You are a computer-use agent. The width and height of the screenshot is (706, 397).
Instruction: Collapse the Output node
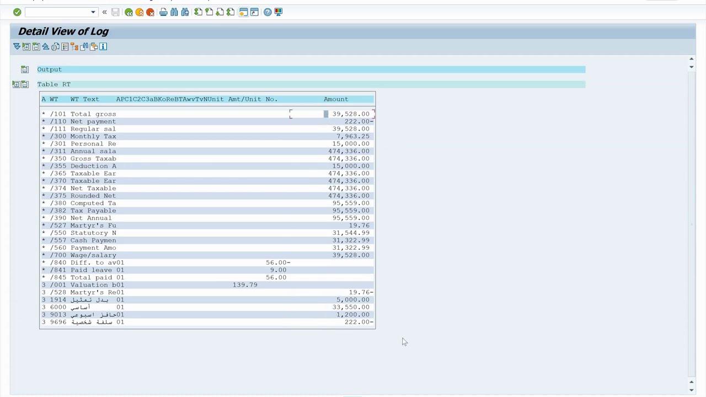click(x=25, y=69)
